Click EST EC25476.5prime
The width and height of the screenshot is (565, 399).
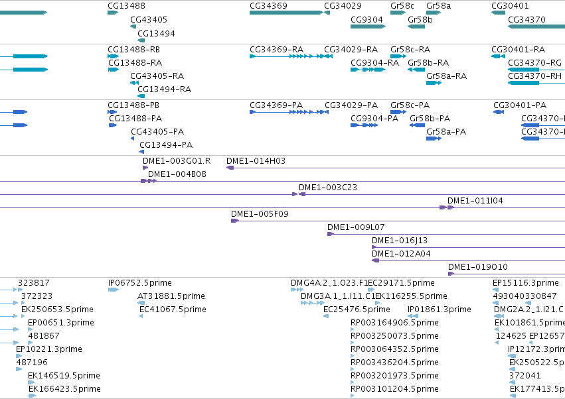[x=357, y=310]
